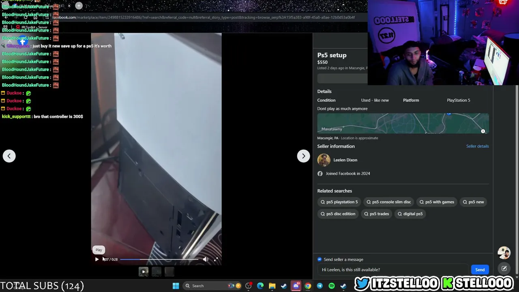The image size is (519, 292).
Task: Select the second listing thumbnail
Action: tap(156, 272)
